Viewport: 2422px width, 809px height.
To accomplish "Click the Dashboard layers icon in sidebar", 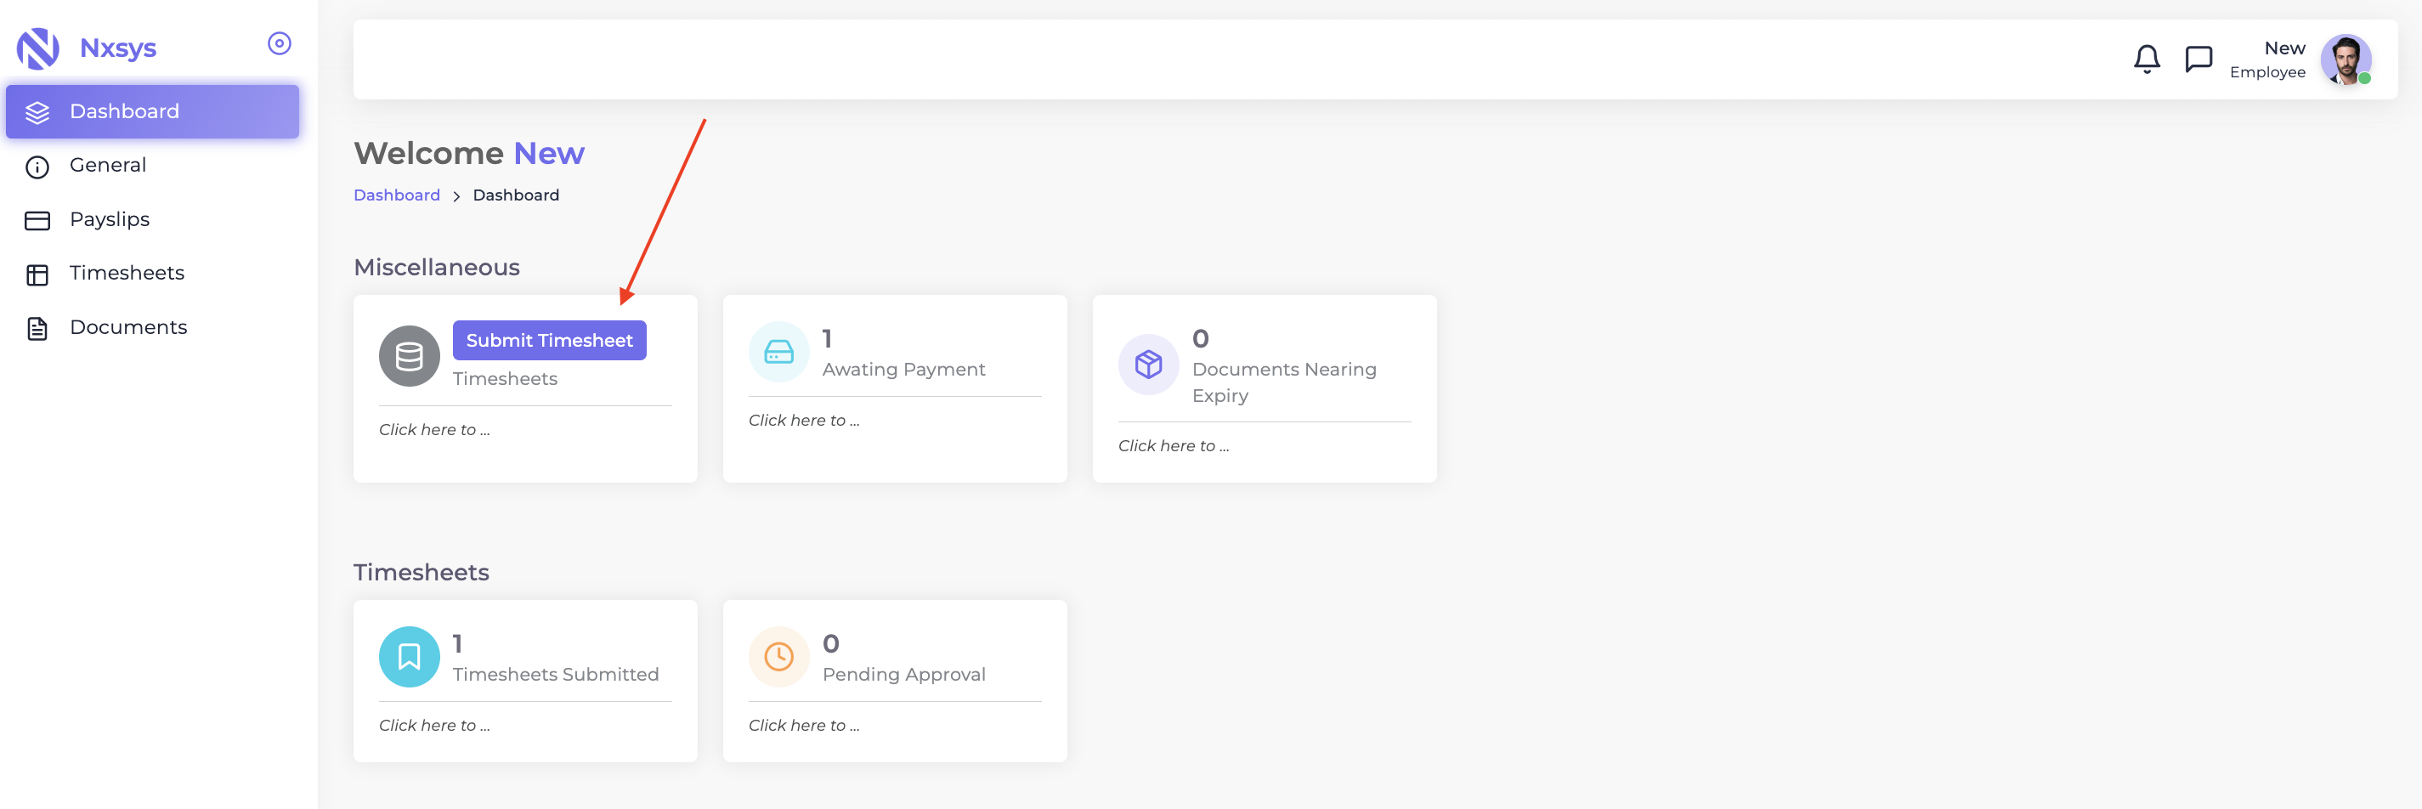I will [37, 112].
